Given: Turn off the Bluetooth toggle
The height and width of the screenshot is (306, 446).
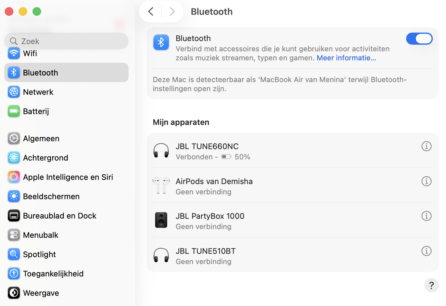Looking at the screenshot, I should [x=419, y=39].
